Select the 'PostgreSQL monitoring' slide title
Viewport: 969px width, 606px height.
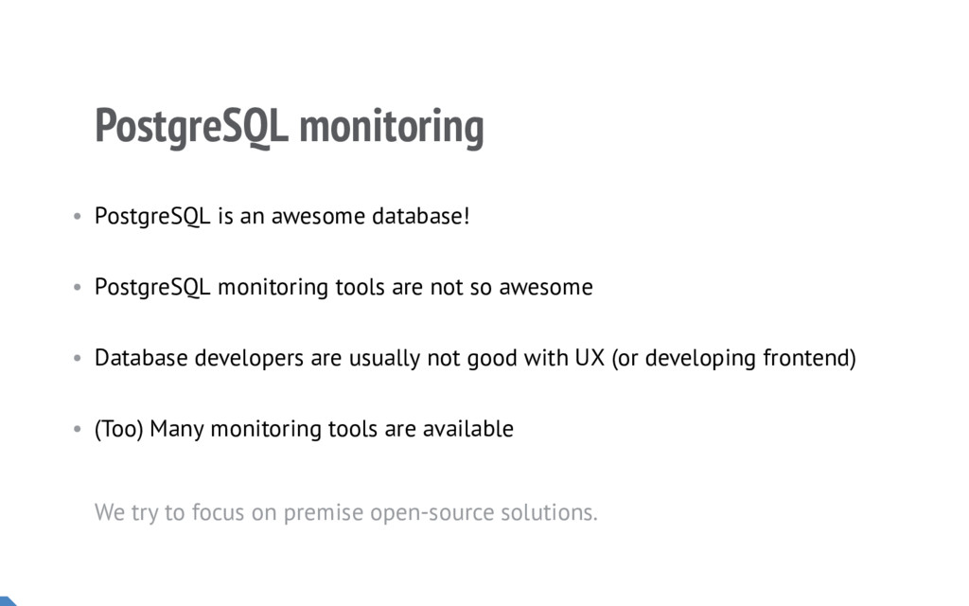(x=289, y=127)
